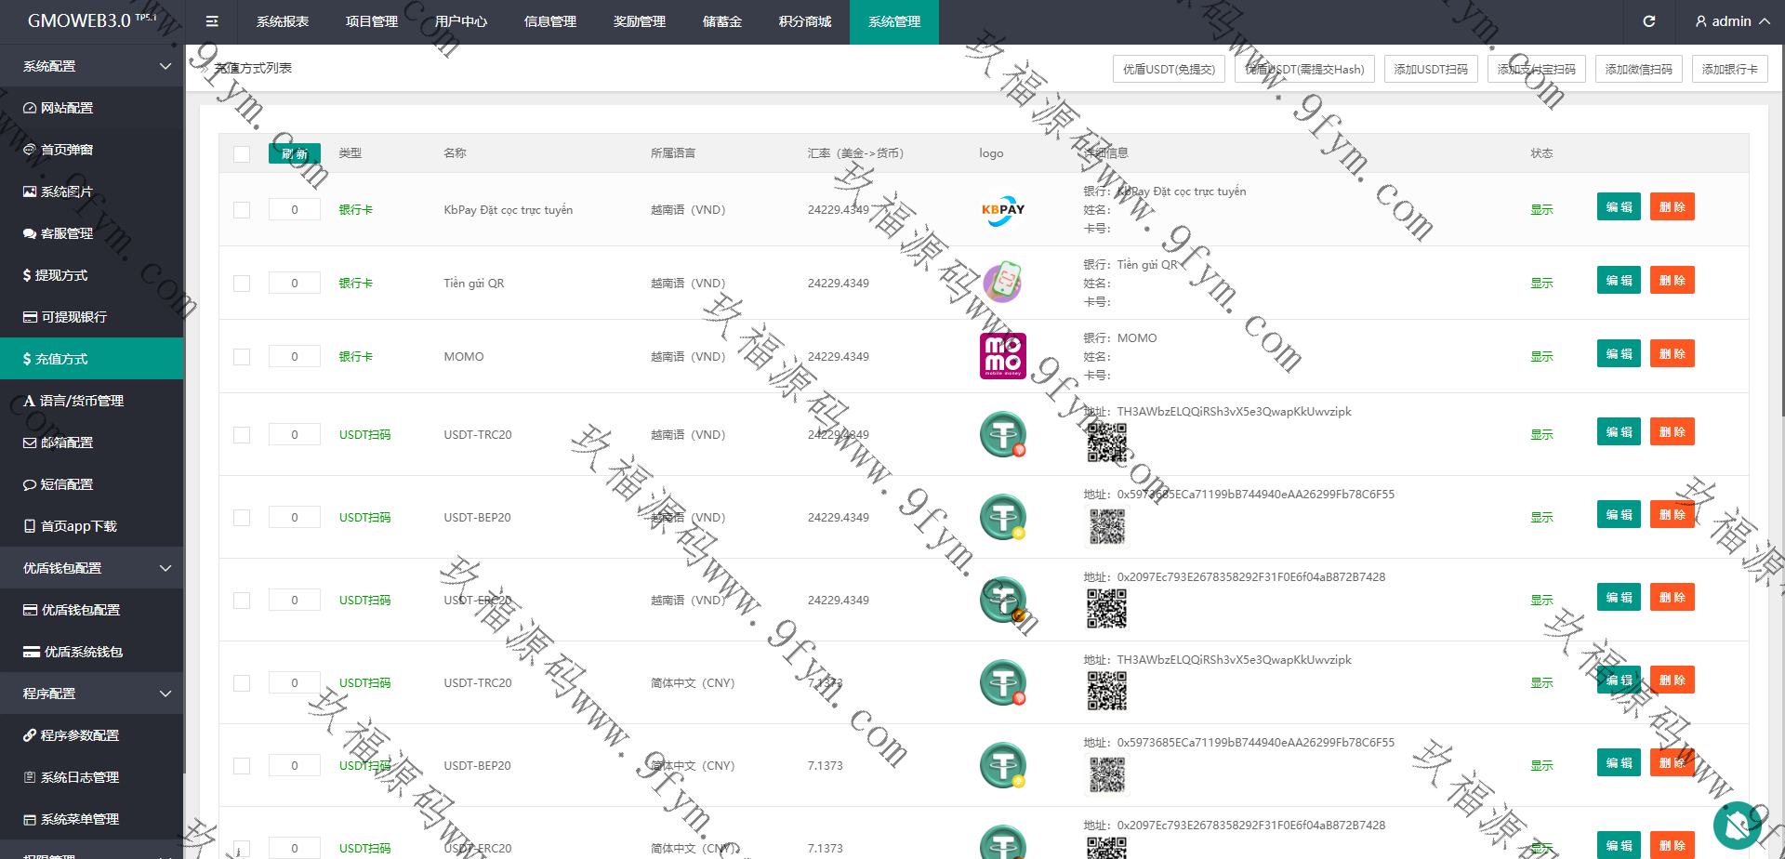This screenshot has width=1785, height=859.
Task: Switch to the 用户中心 top menu
Action: click(x=460, y=21)
